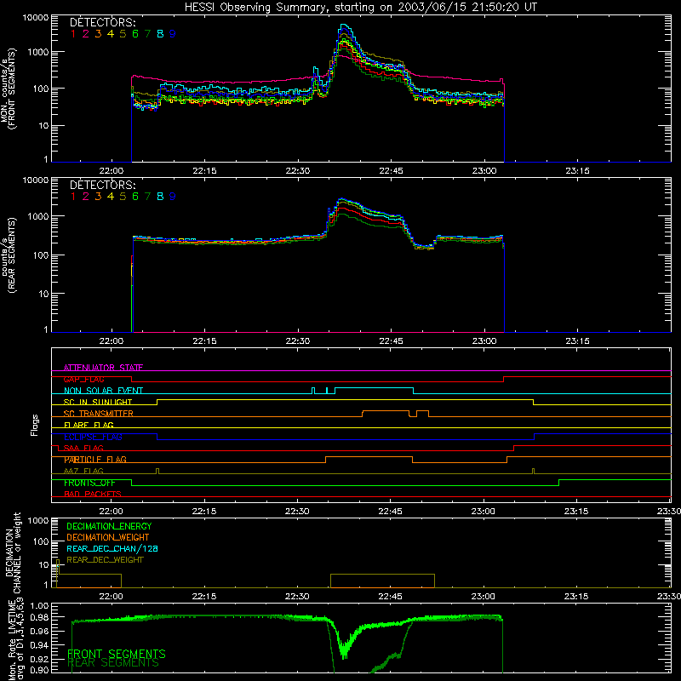Click 23:00 tick under rear segments plot
The width and height of the screenshot is (681, 681).
pyautogui.click(x=484, y=341)
